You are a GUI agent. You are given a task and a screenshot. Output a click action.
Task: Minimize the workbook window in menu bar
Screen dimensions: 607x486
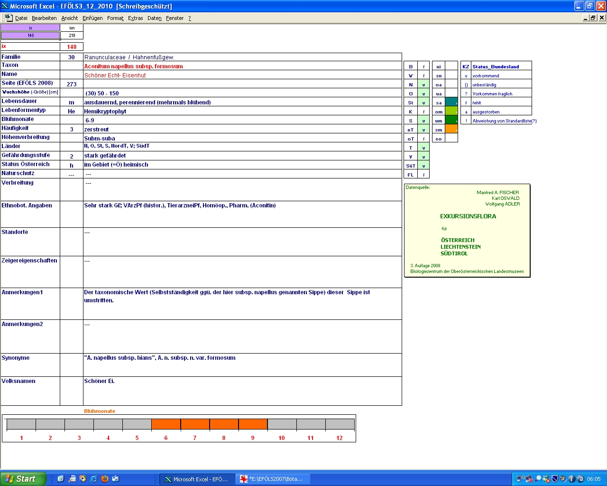(586, 18)
